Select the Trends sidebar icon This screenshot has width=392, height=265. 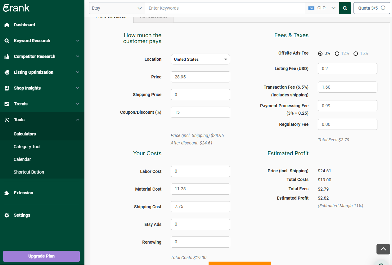point(7,104)
